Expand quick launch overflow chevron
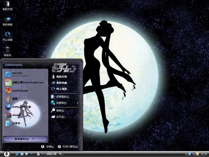 [32, 154]
